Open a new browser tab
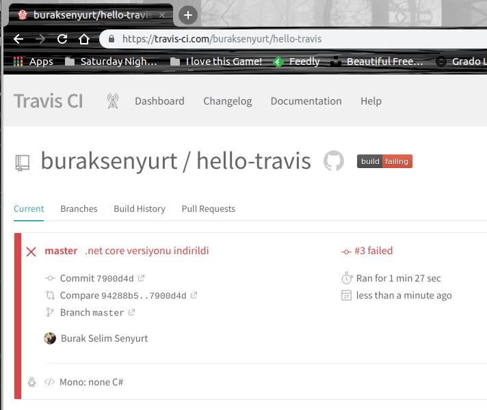The height and width of the screenshot is (410, 487). 189,14
